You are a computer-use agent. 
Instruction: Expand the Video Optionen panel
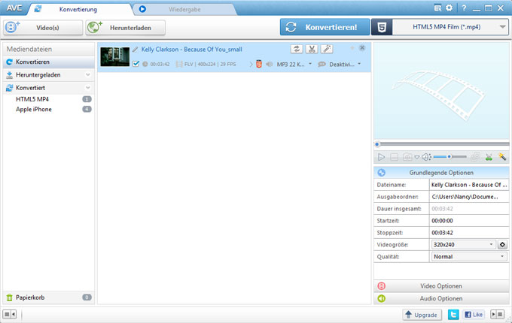pos(441,286)
